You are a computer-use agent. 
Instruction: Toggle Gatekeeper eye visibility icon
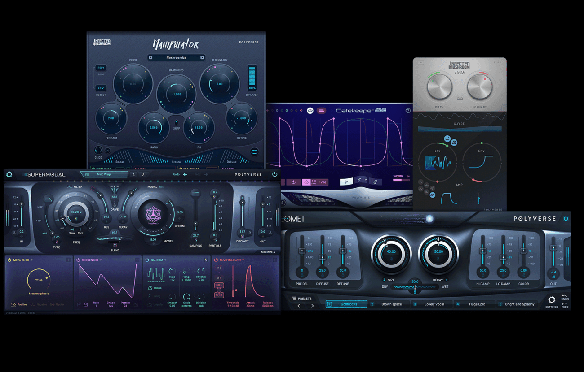tap(310, 110)
